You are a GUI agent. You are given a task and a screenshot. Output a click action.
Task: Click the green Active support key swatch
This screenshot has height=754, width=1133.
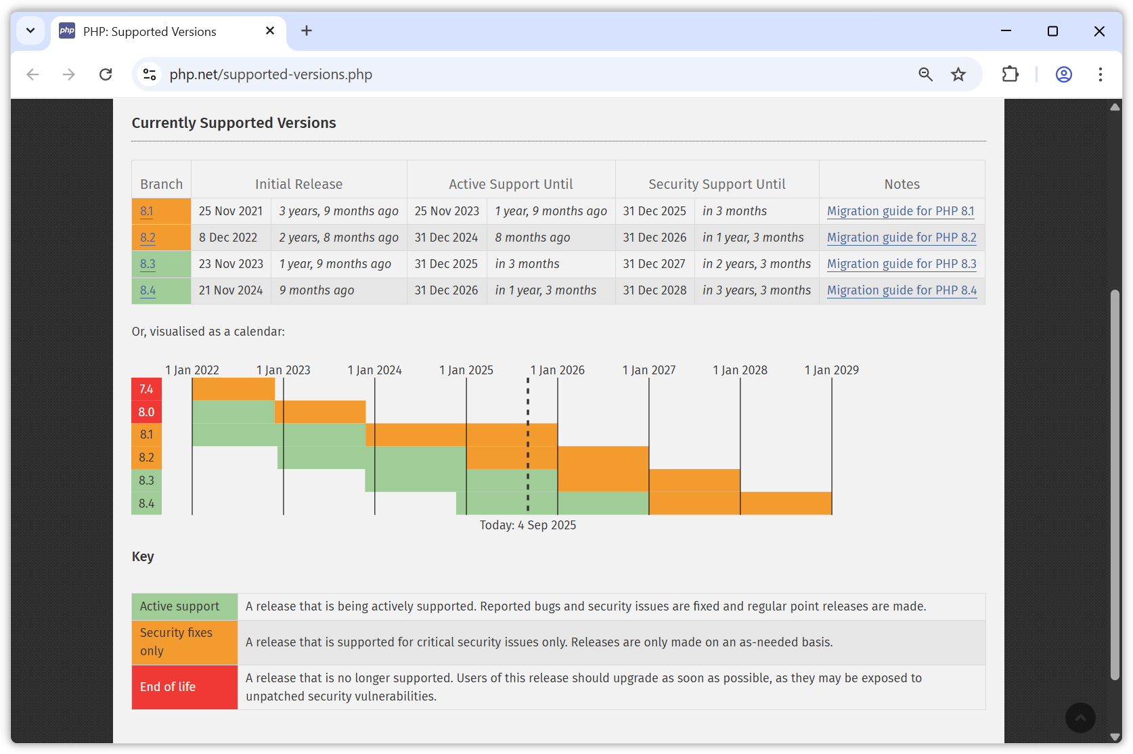pyautogui.click(x=184, y=606)
